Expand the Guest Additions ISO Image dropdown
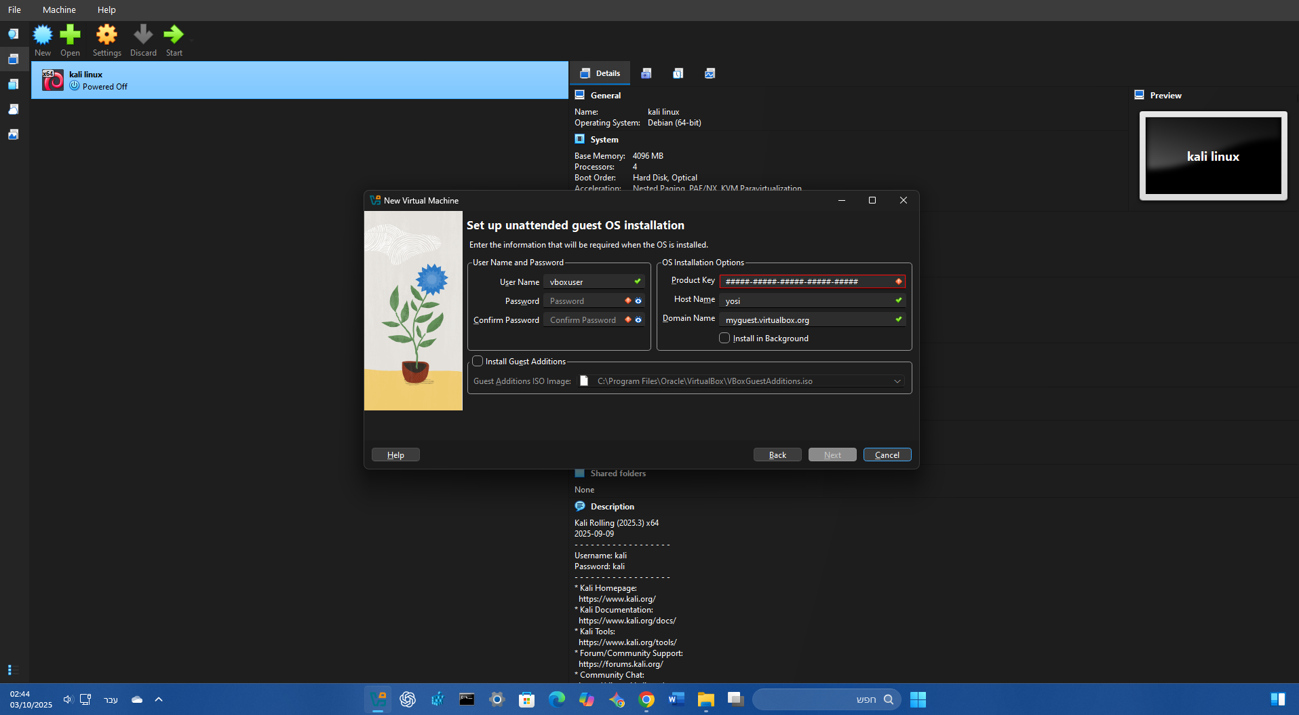1299x715 pixels. (897, 381)
